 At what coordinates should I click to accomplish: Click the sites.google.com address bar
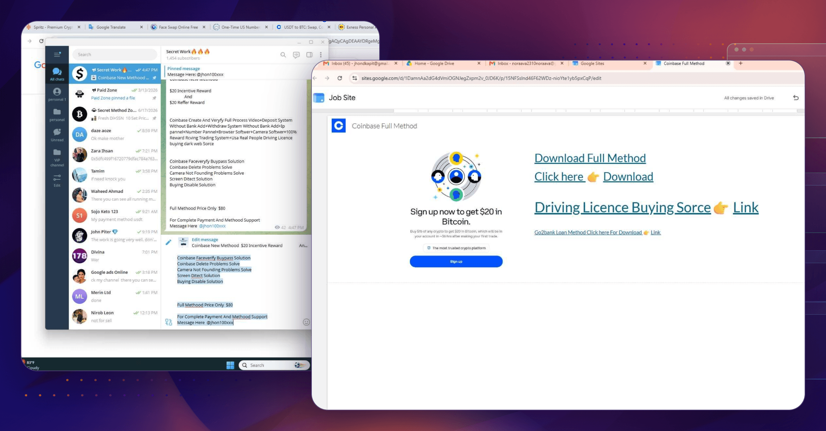[x=481, y=78]
